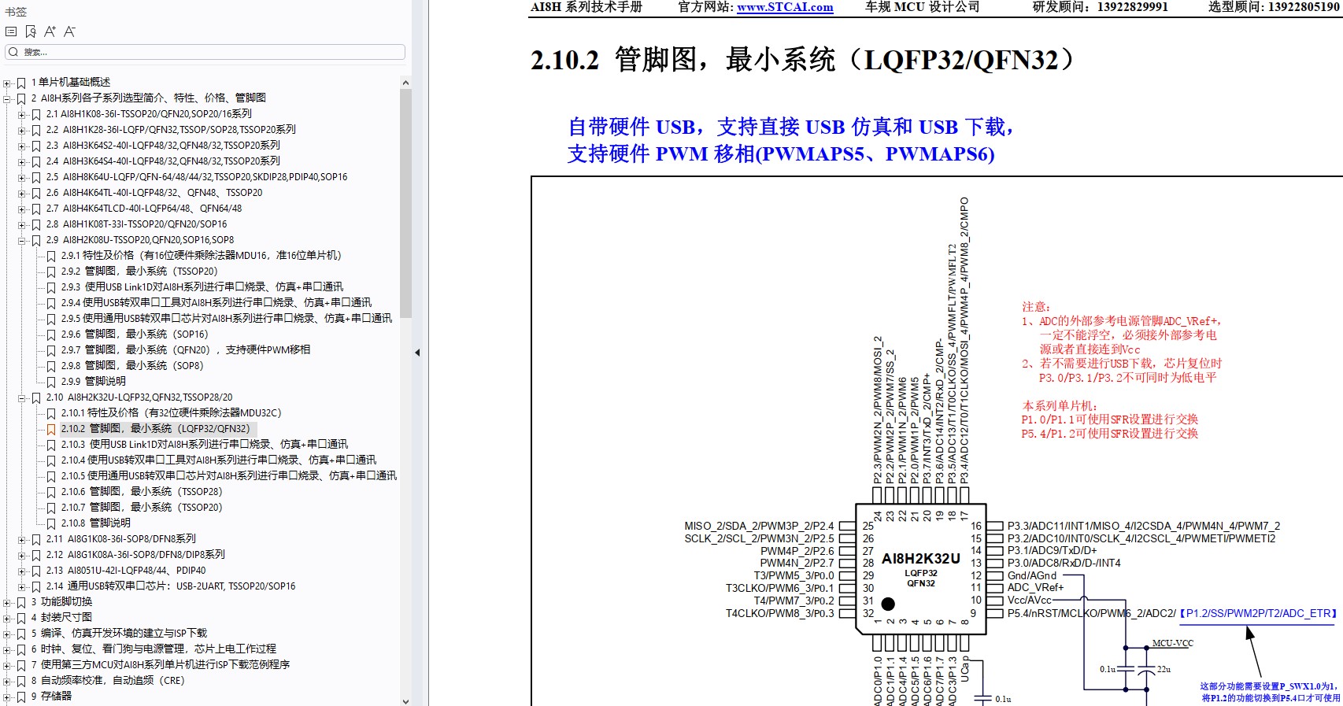This screenshot has height=706, width=1343.
Task: Click bookmark icon beside 2.9.9 管脚说明
Action: click(51, 382)
